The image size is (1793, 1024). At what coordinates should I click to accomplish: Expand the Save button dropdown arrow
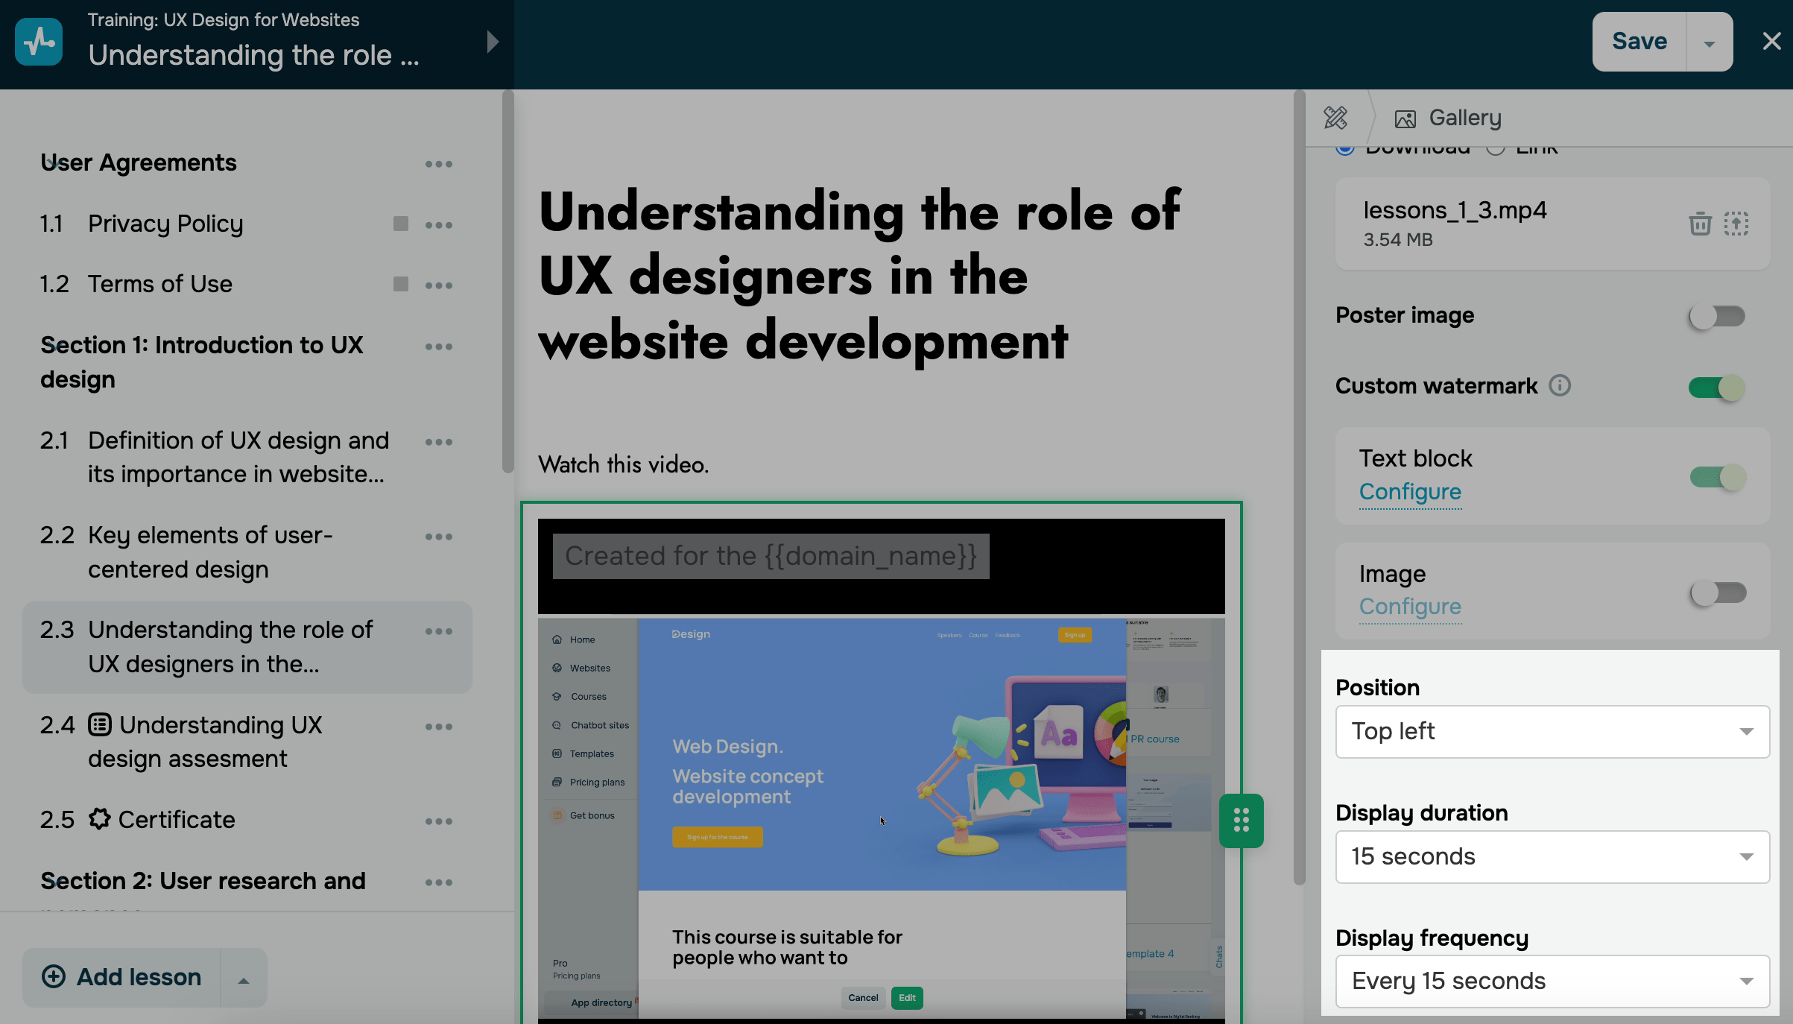1710,42
